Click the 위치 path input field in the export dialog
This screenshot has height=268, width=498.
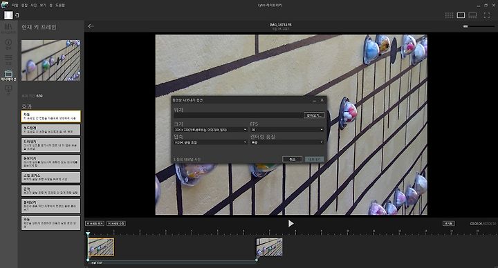238,115
